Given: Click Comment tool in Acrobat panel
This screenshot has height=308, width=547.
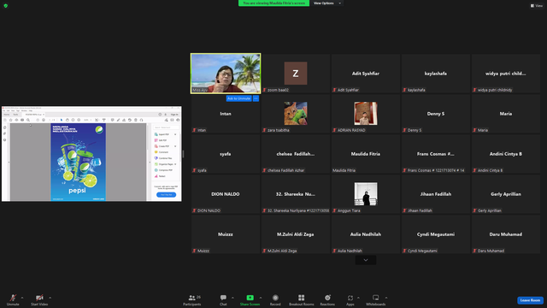Looking at the screenshot, I should coord(162,152).
